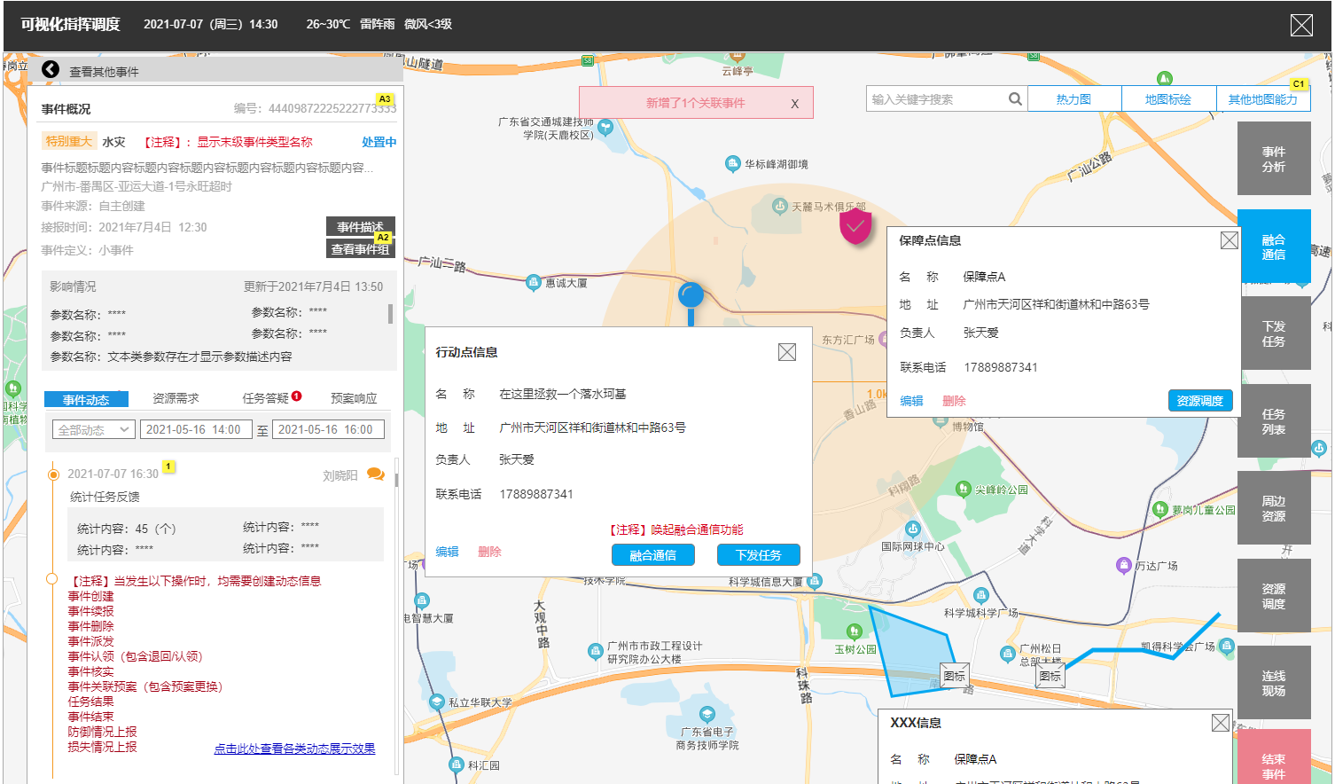Click the 查看事件组 button
This screenshot has width=1335, height=784.
point(360,249)
